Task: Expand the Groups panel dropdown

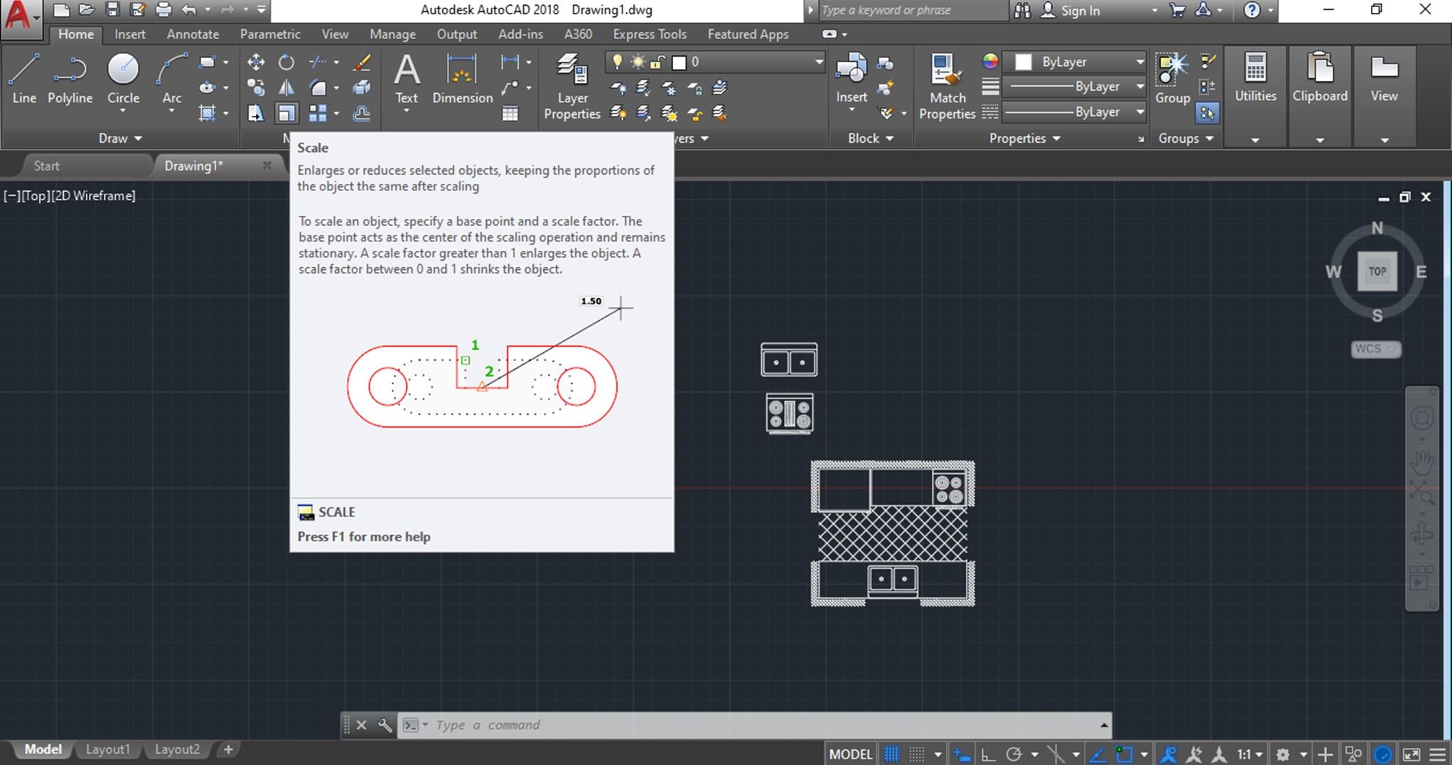Action: (1185, 139)
